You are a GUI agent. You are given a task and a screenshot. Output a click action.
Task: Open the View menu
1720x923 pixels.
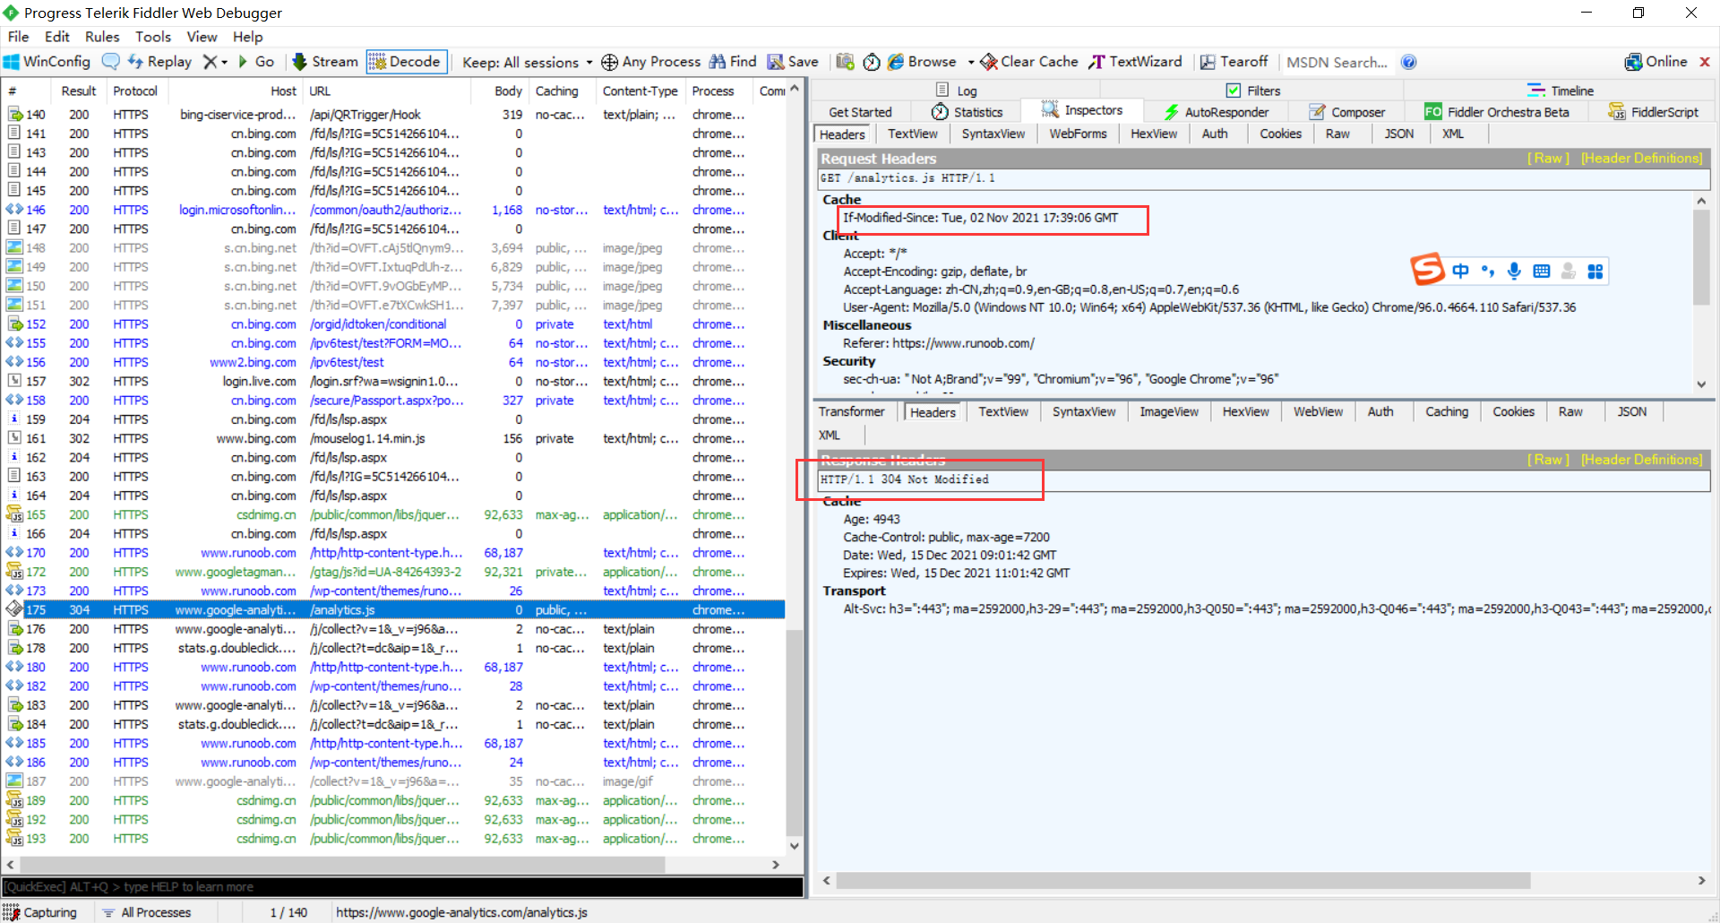tap(202, 37)
